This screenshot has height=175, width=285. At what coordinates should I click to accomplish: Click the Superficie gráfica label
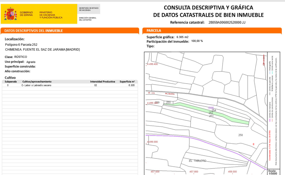[161, 37]
